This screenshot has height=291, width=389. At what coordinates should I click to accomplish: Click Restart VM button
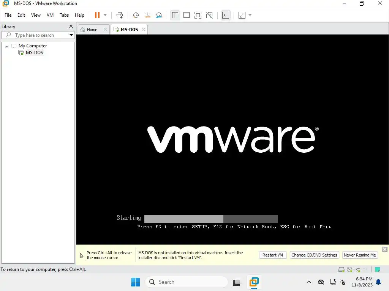tap(273, 255)
